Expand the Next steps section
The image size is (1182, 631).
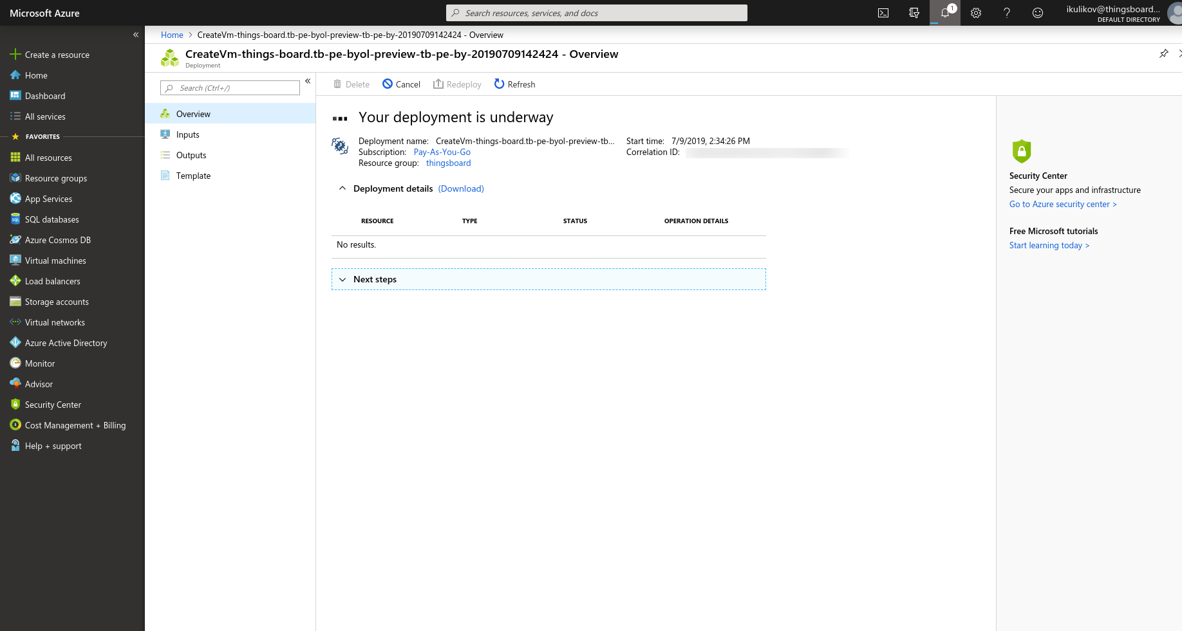coord(549,279)
